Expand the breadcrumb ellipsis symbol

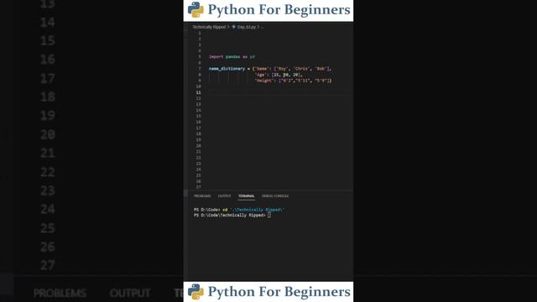click(x=263, y=27)
